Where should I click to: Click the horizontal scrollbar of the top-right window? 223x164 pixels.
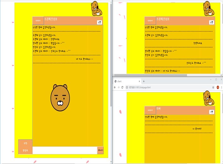click(x=150, y=75)
